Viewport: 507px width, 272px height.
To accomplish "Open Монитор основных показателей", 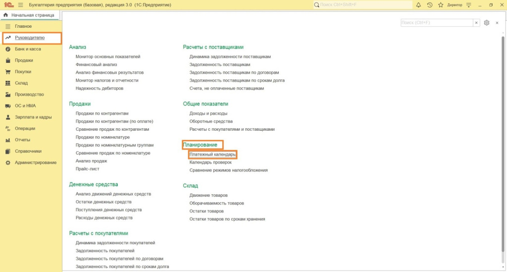I will click(x=108, y=56).
